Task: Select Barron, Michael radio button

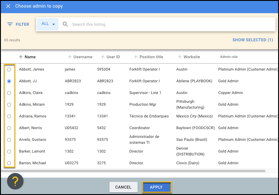Action: tap(9, 163)
